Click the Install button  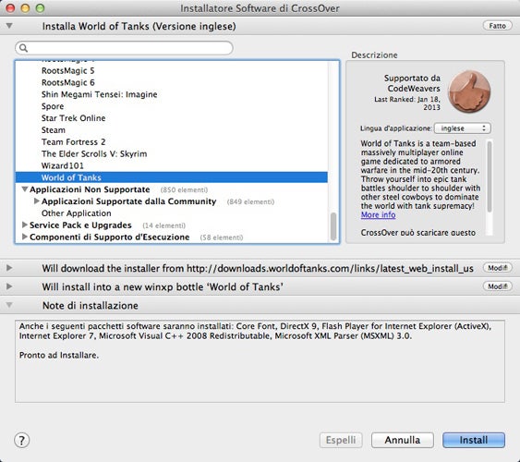(x=474, y=440)
